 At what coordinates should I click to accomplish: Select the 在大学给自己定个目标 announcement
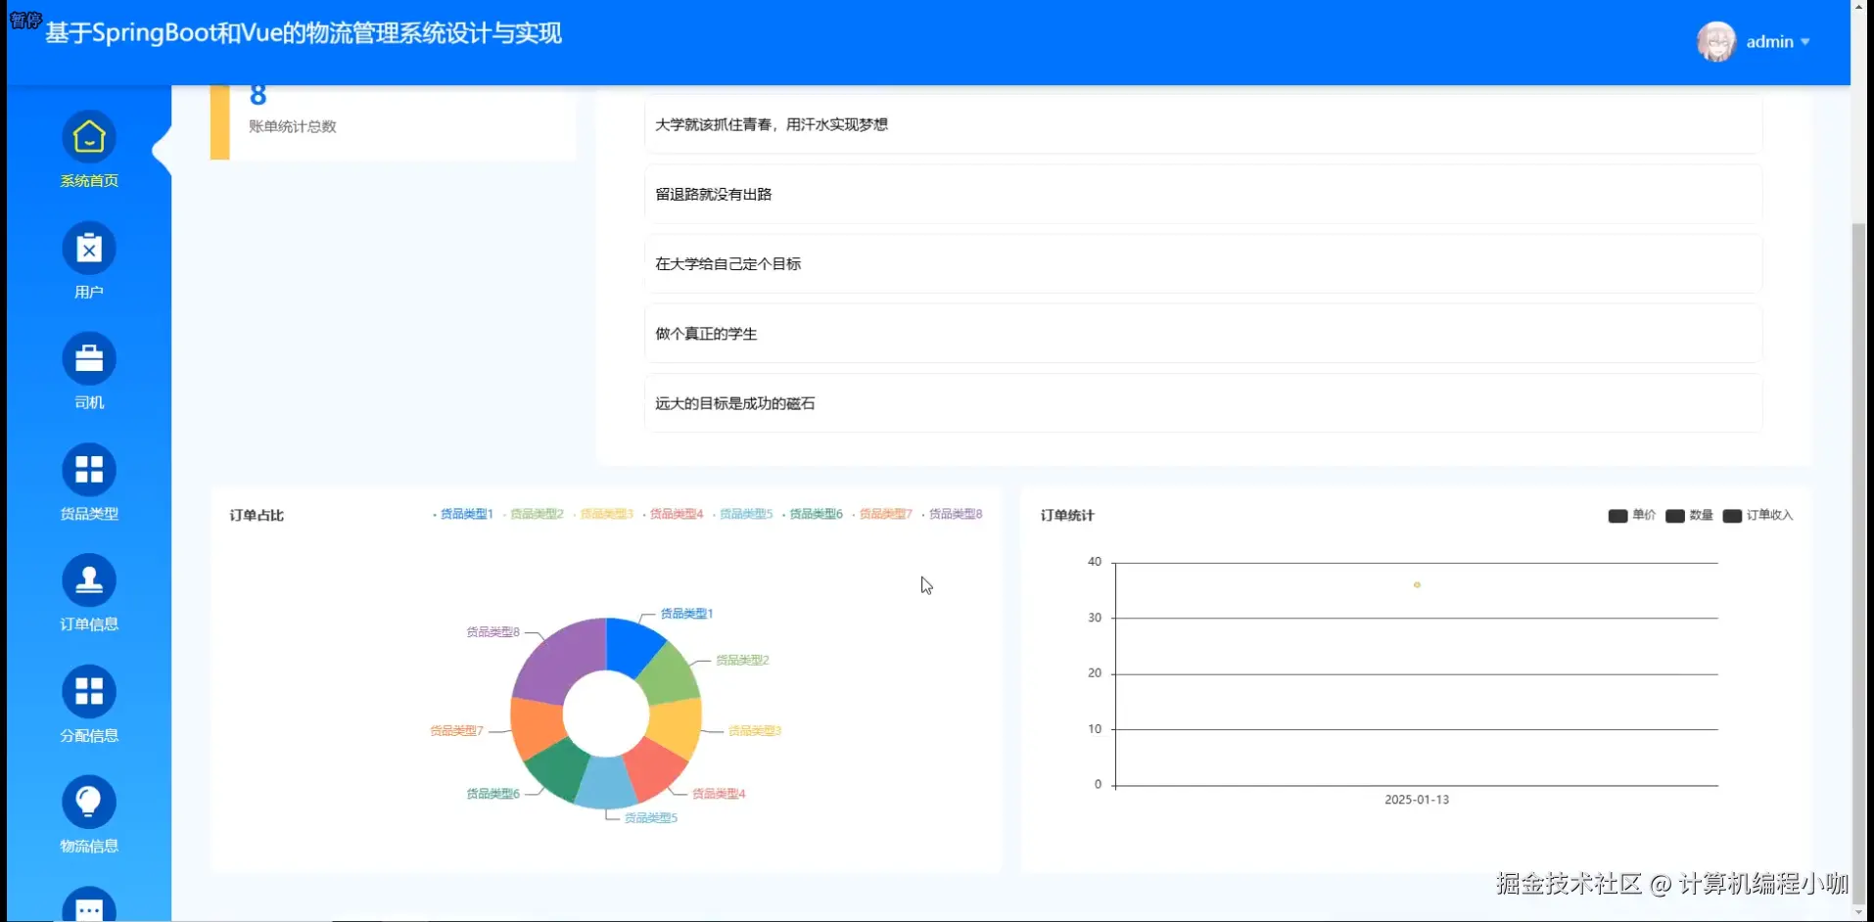tap(1203, 263)
